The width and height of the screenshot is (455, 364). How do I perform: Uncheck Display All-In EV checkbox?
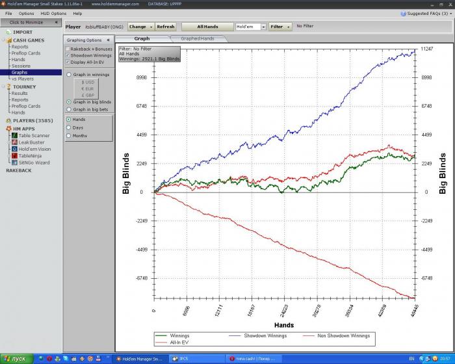pos(68,62)
